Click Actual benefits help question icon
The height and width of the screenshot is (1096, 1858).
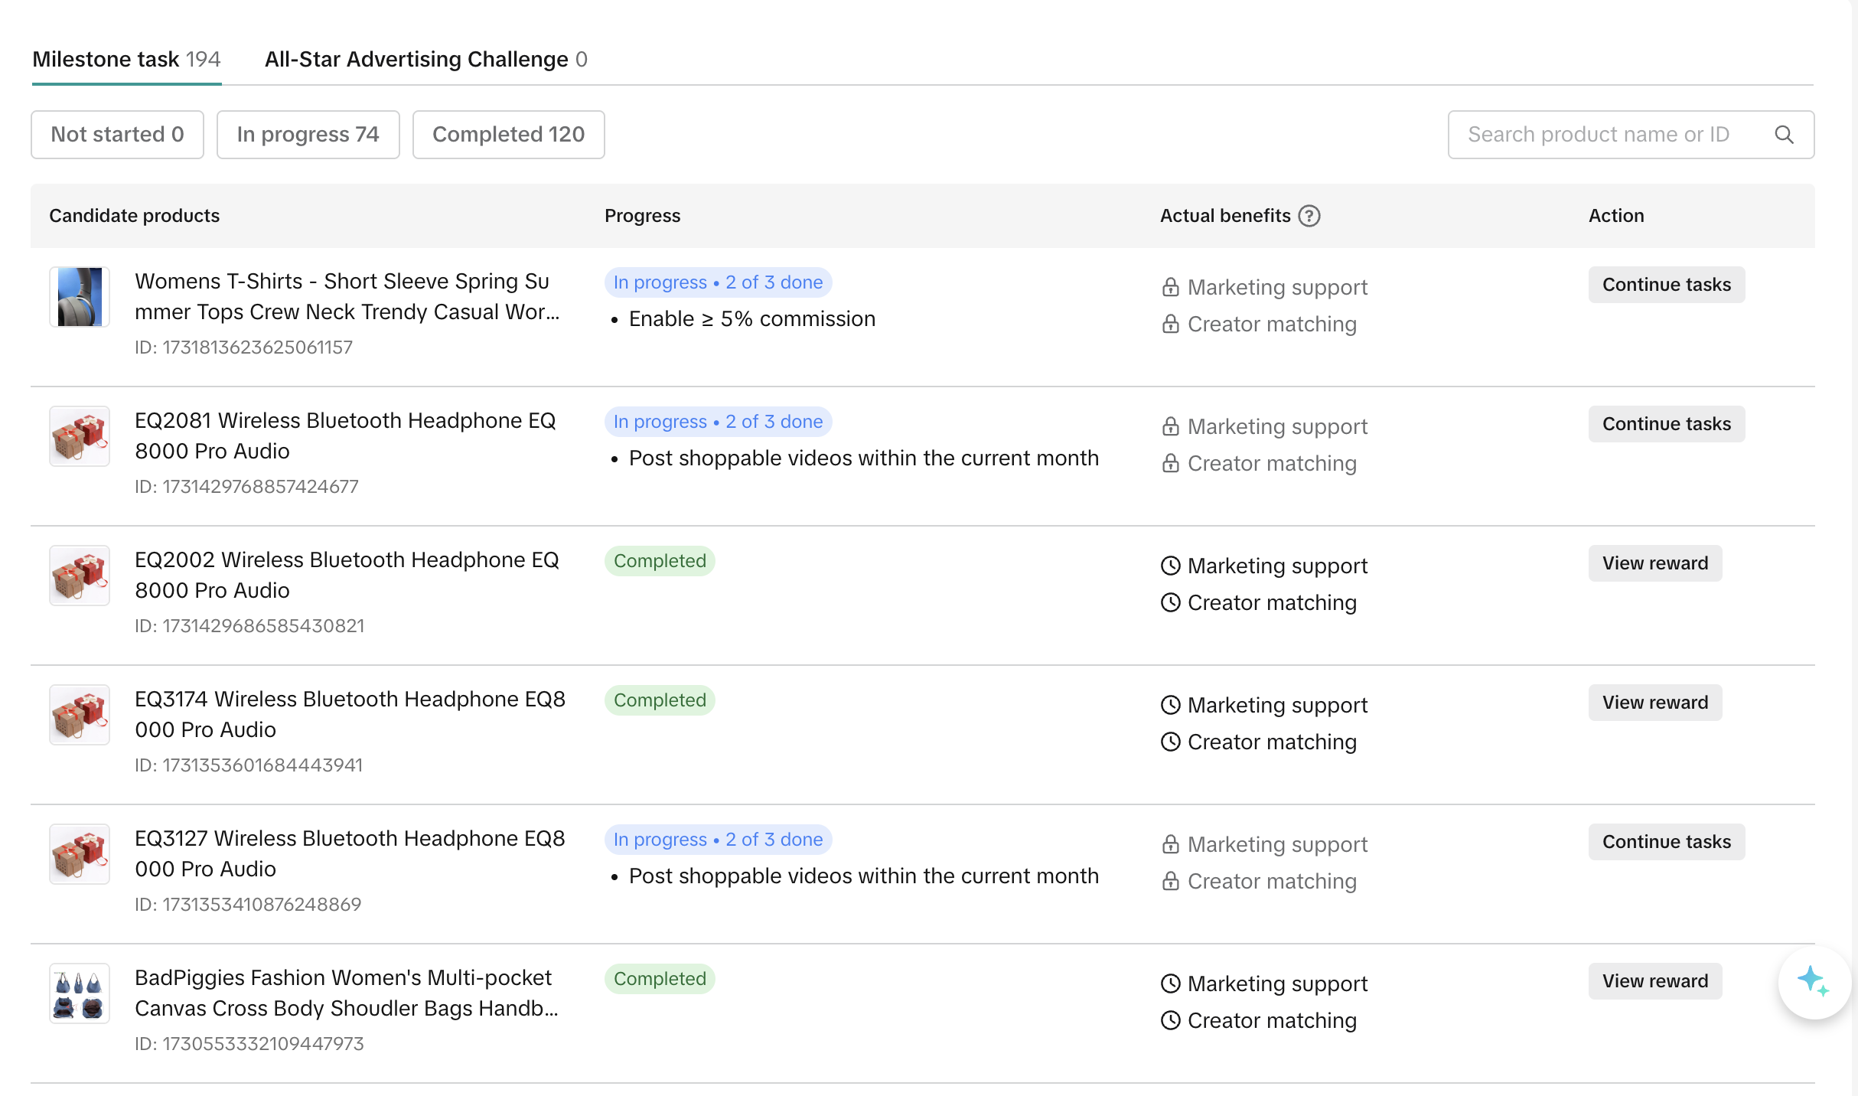click(x=1309, y=216)
